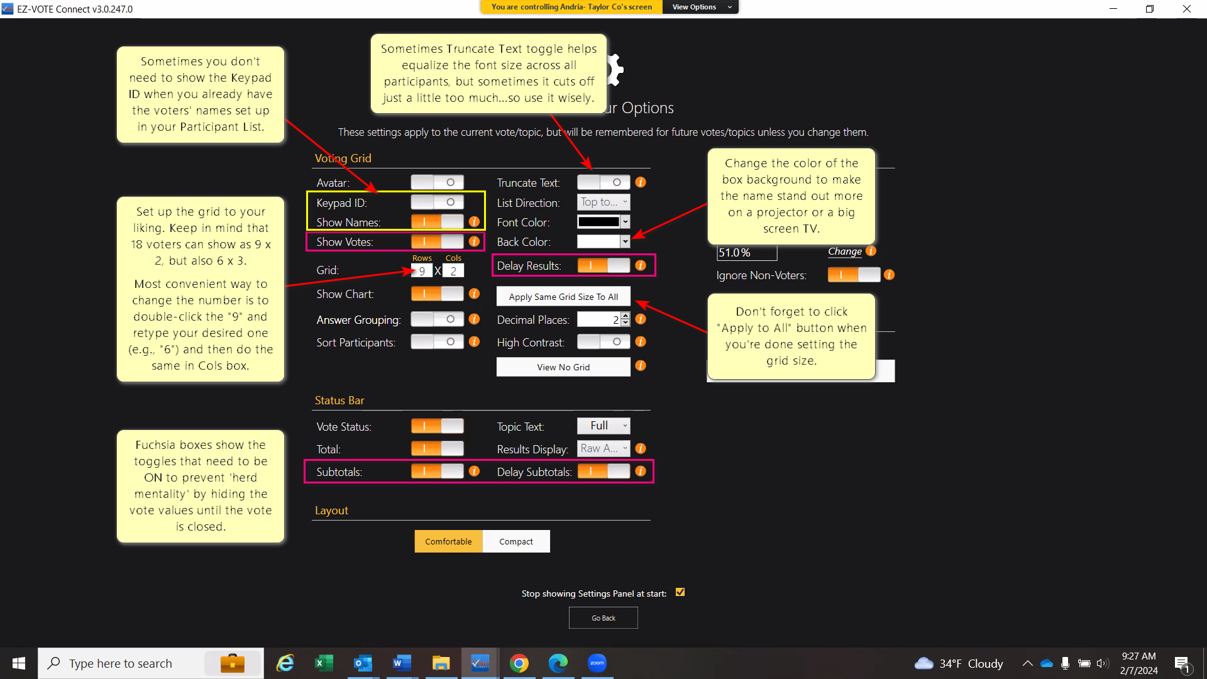The image size is (1207, 679).
Task: Open the List Direction dropdown
Action: [x=603, y=202]
